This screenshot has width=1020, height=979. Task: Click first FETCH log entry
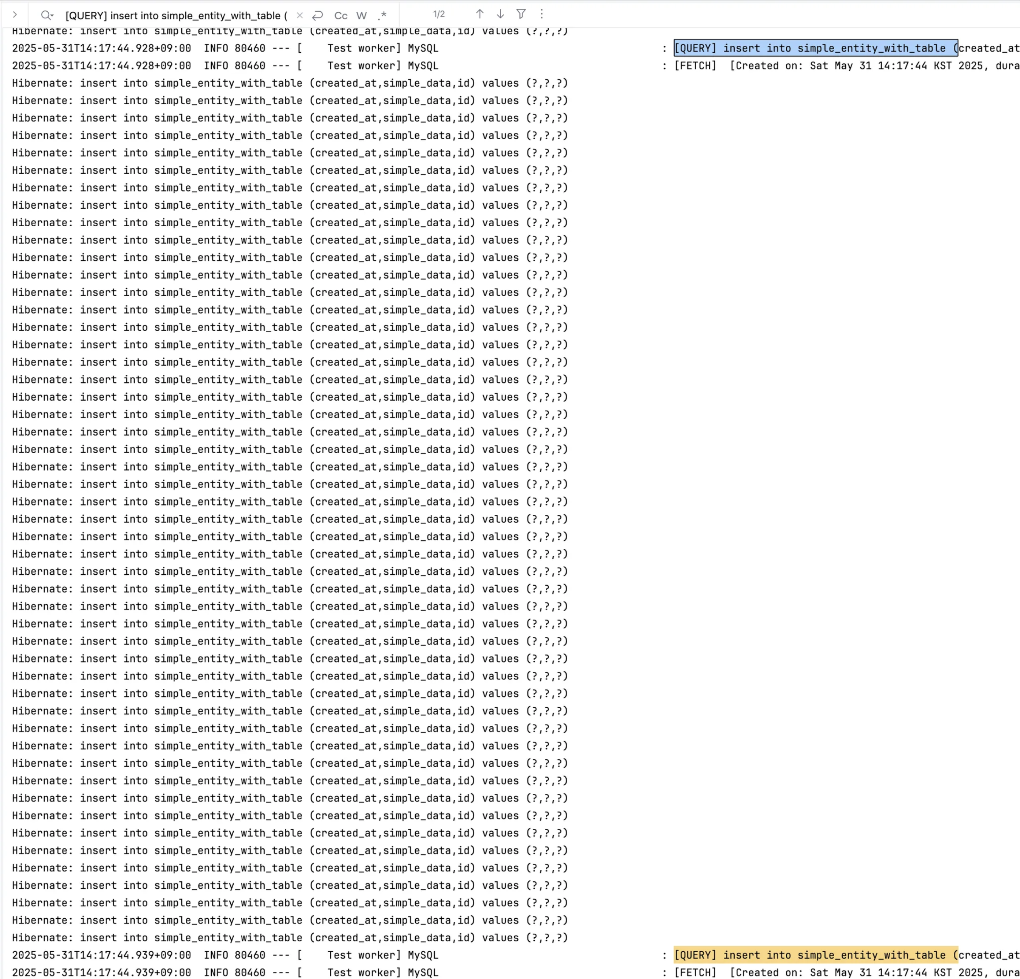tap(695, 65)
